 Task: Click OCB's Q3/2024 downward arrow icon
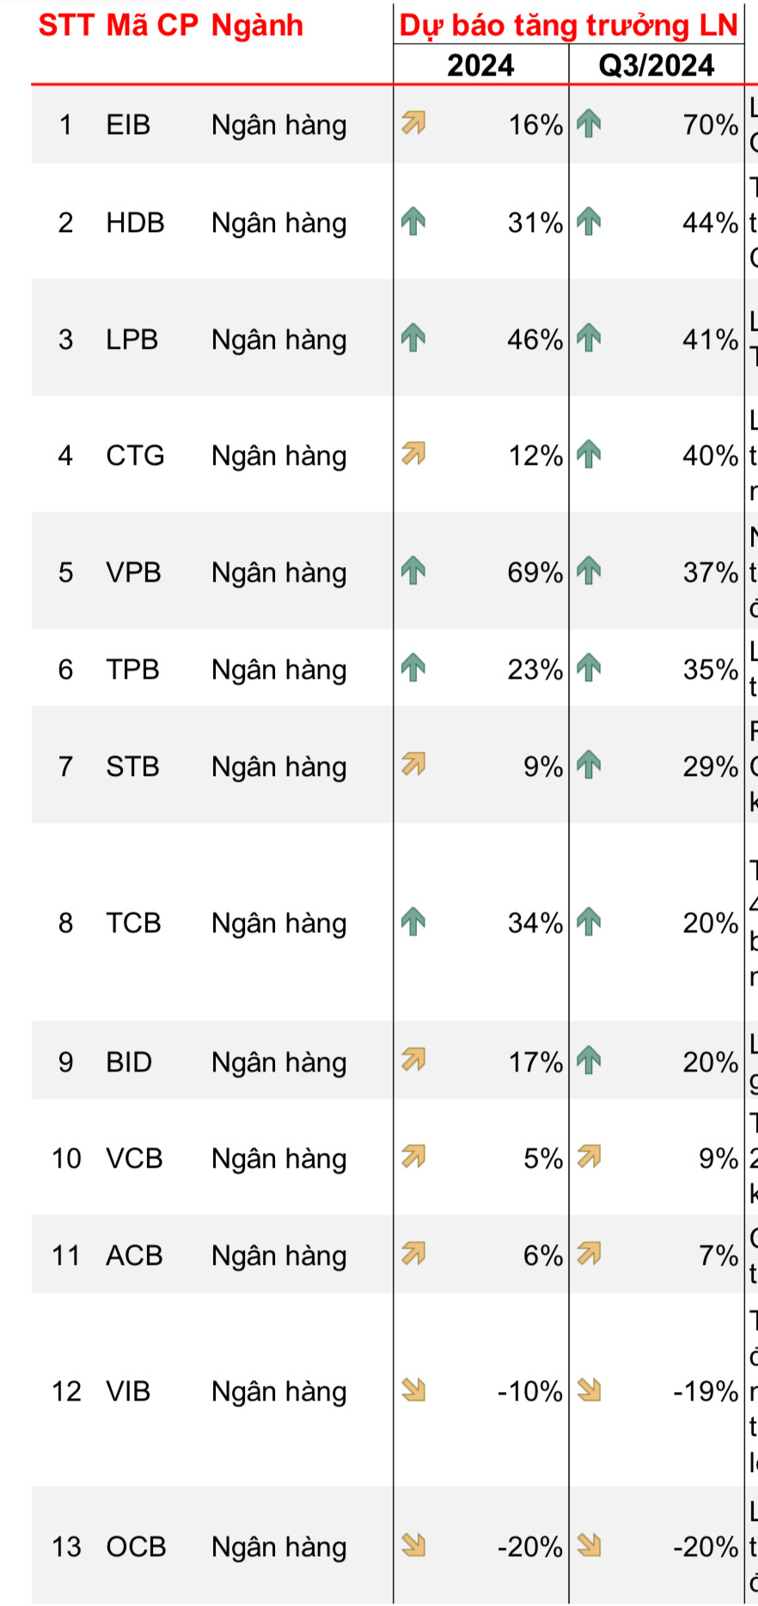[589, 1545]
